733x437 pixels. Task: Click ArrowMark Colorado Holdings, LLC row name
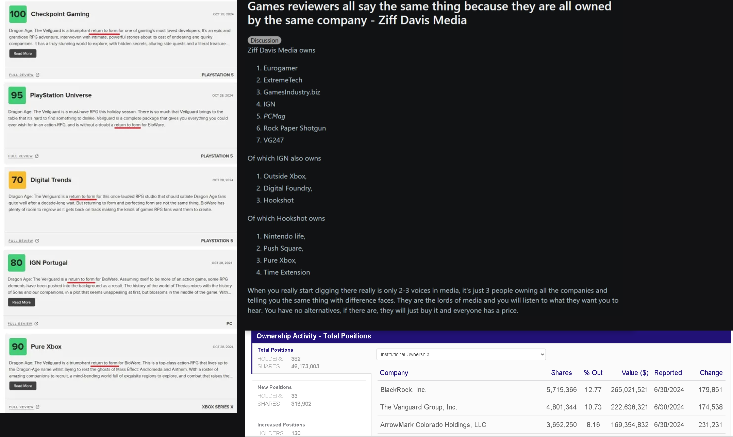[433, 425]
